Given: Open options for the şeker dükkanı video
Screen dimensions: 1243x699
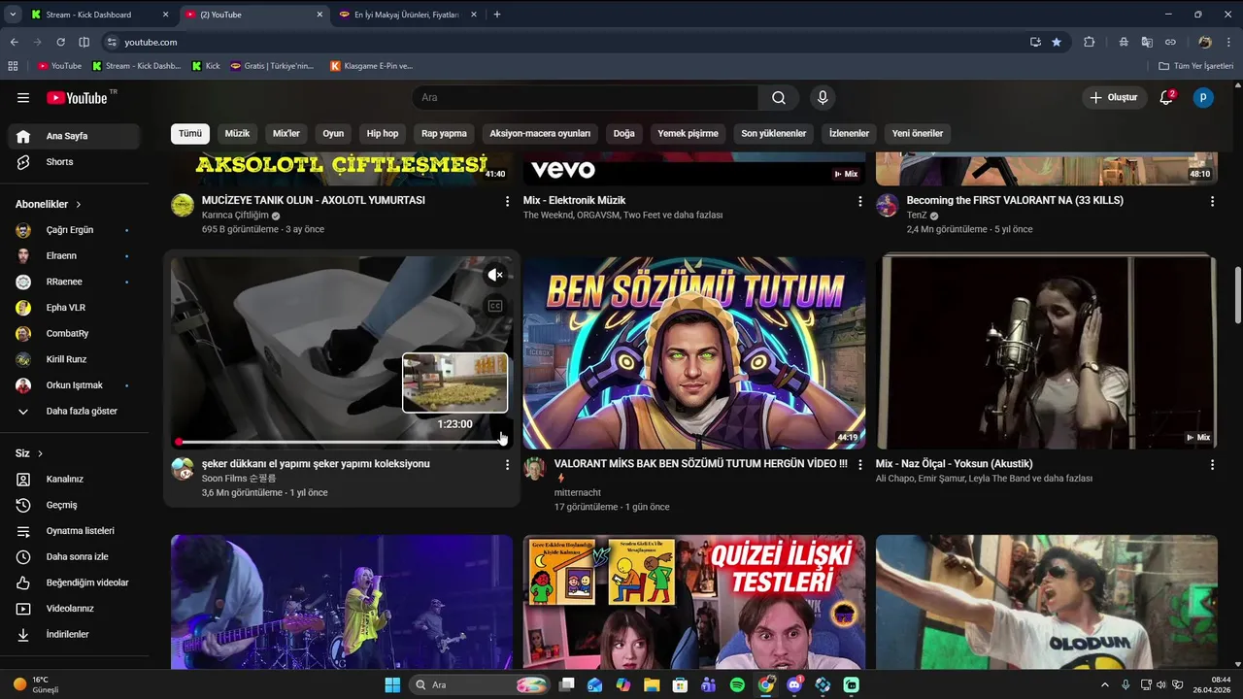Looking at the screenshot, I should [x=507, y=465].
